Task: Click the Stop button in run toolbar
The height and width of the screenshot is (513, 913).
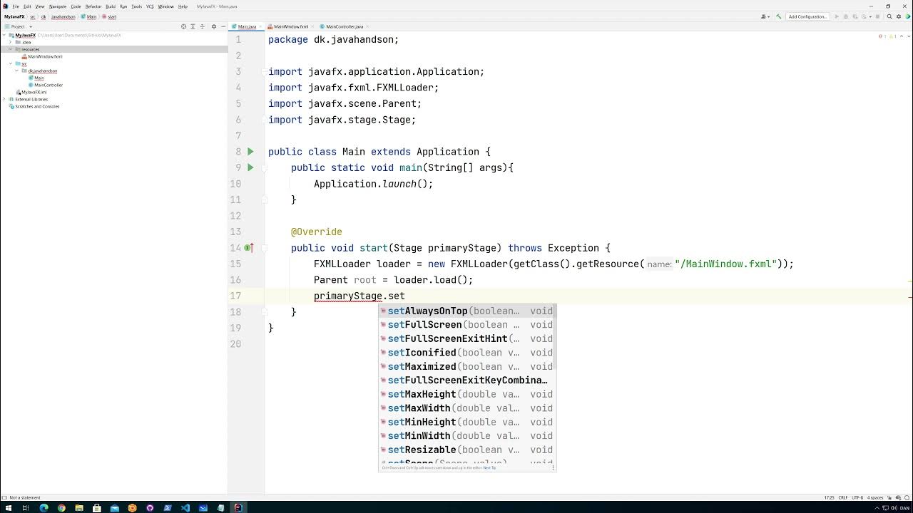Action: click(x=877, y=16)
